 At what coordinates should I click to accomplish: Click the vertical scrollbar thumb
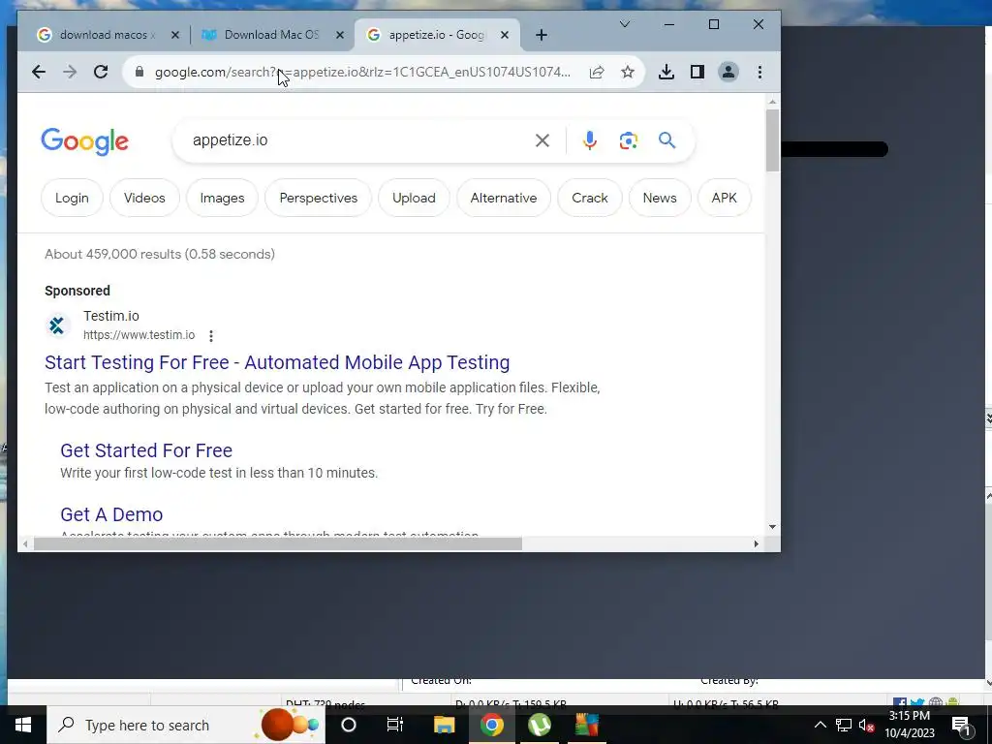click(x=772, y=140)
